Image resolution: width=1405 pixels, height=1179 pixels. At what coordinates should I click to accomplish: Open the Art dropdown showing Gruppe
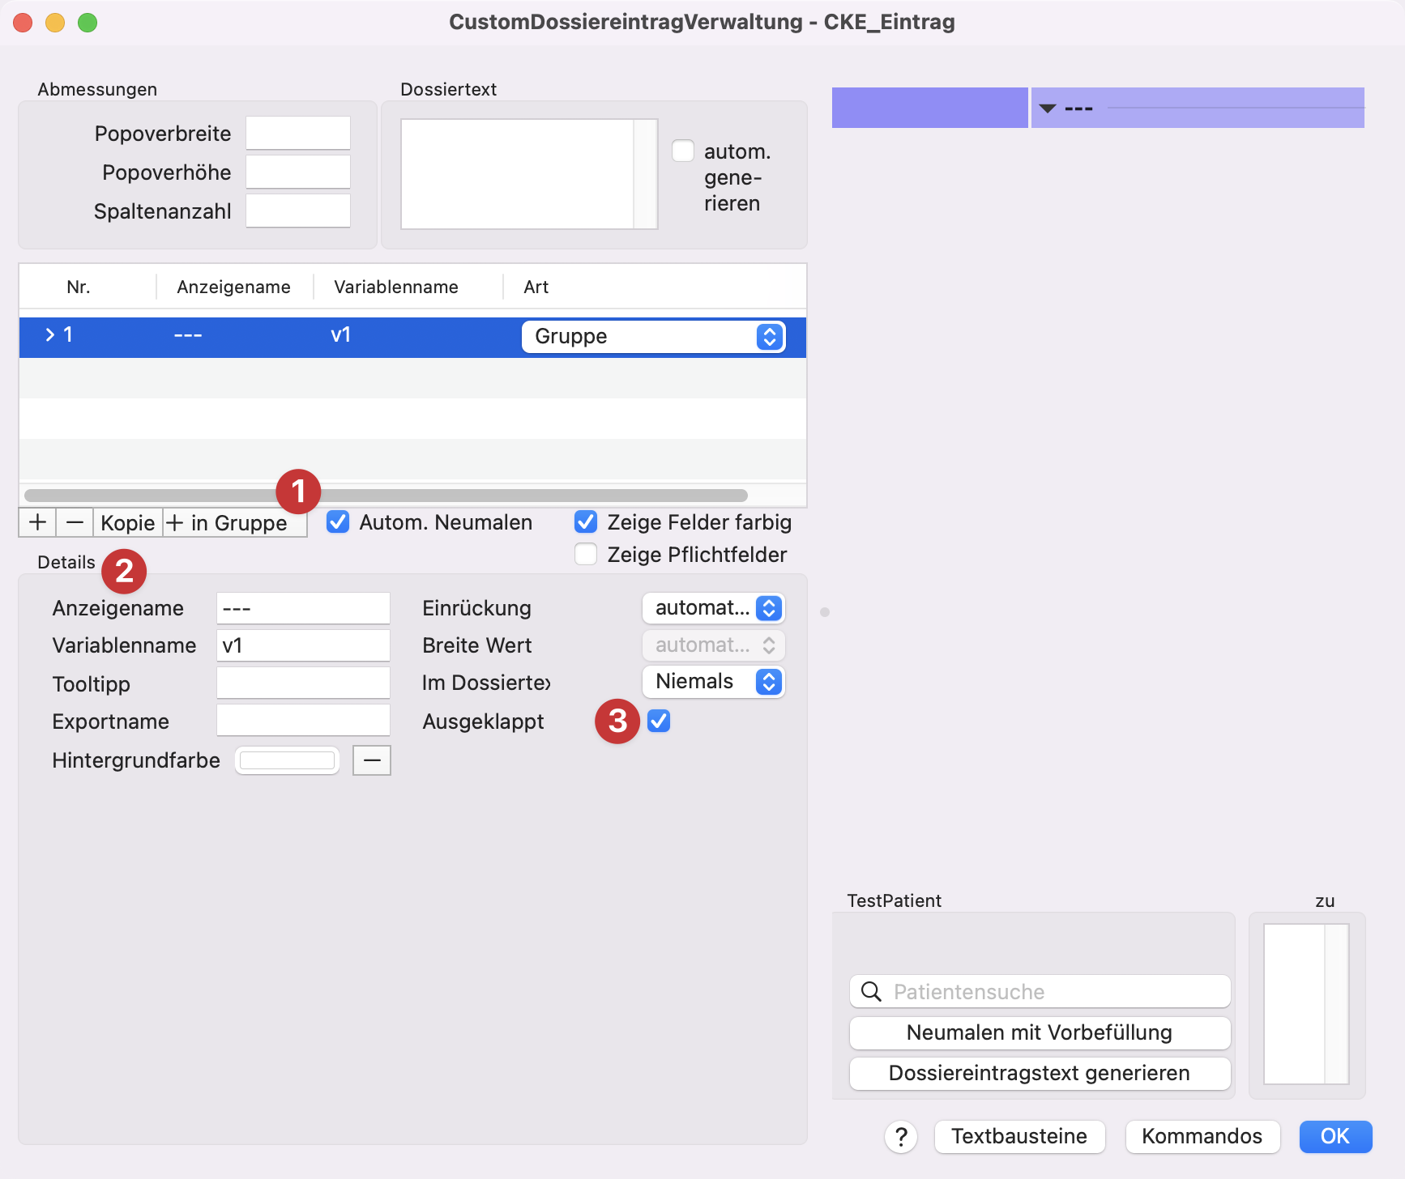point(653,336)
